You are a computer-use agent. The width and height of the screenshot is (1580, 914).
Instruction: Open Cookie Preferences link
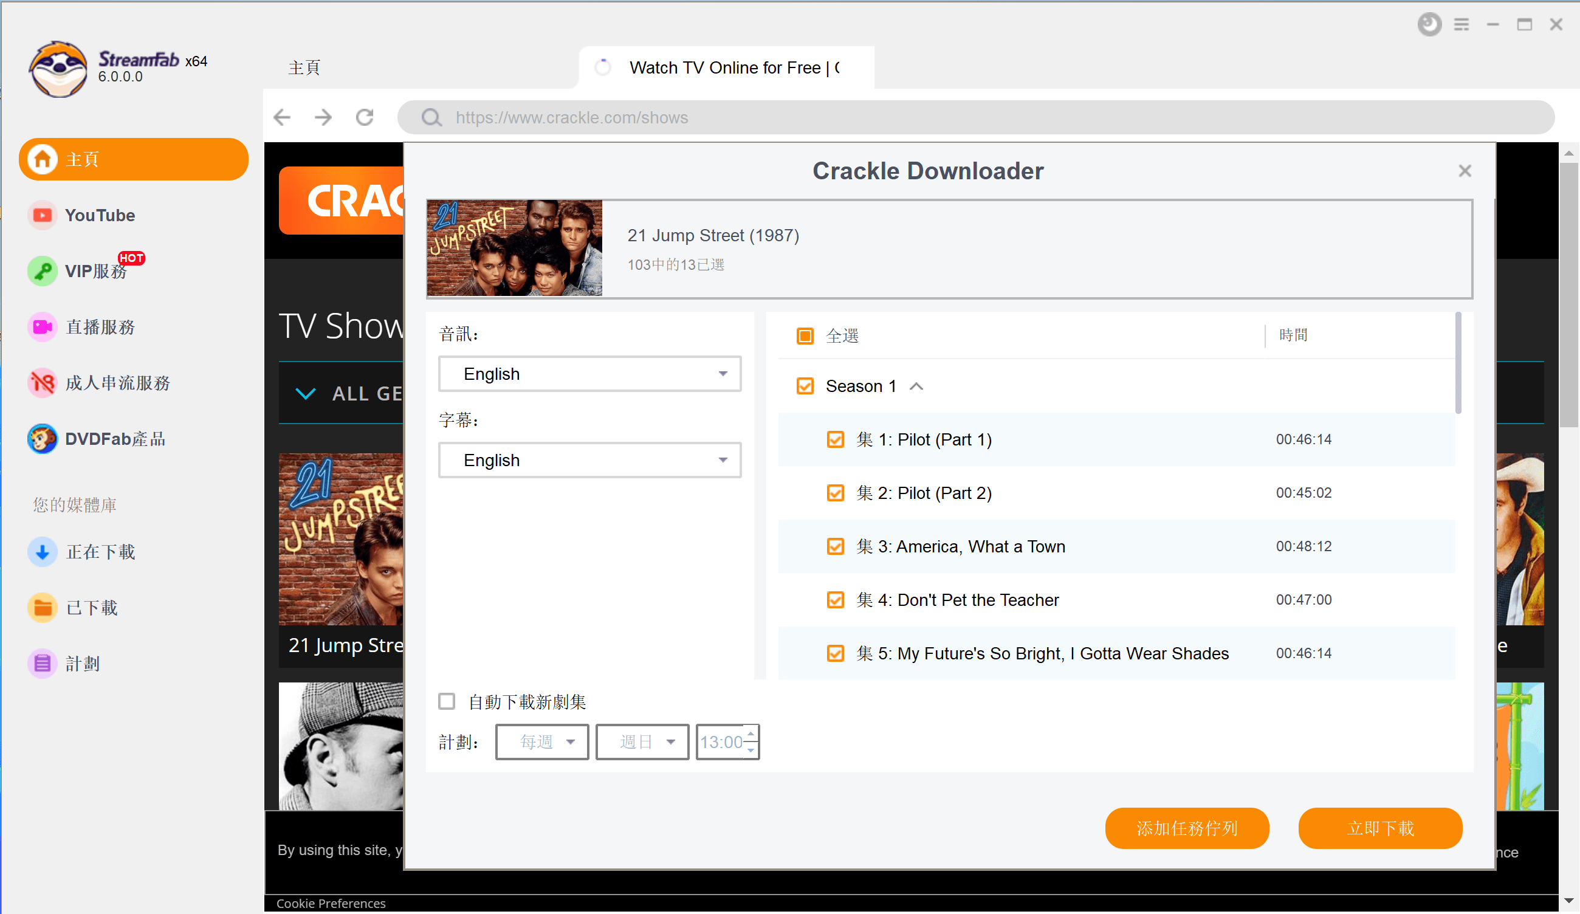point(331,903)
